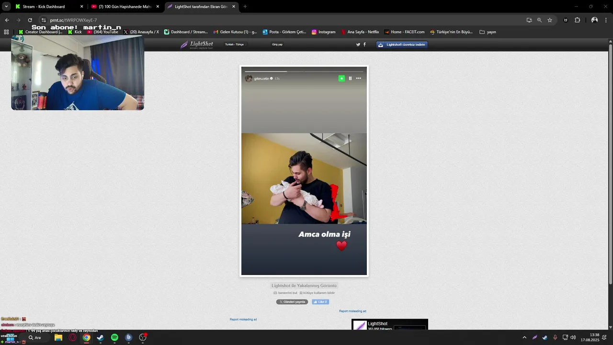
Task: Click the kötüye kullanım bildir link
Action: (x=317, y=293)
